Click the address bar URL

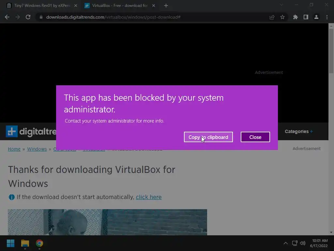click(113, 17)
